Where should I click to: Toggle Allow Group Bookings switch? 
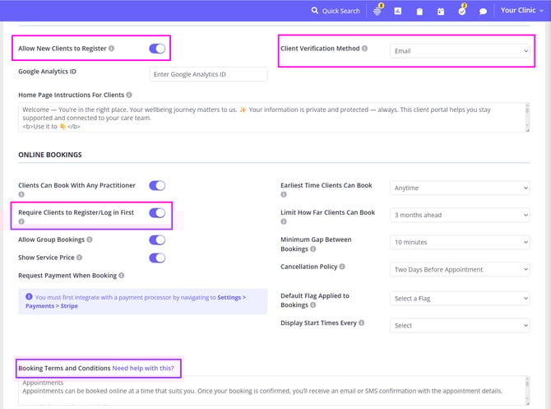[157, 239]
